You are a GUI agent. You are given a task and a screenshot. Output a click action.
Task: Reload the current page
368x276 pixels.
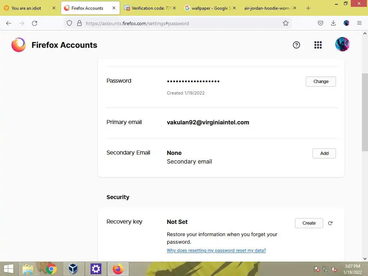[x=34, y=23]
